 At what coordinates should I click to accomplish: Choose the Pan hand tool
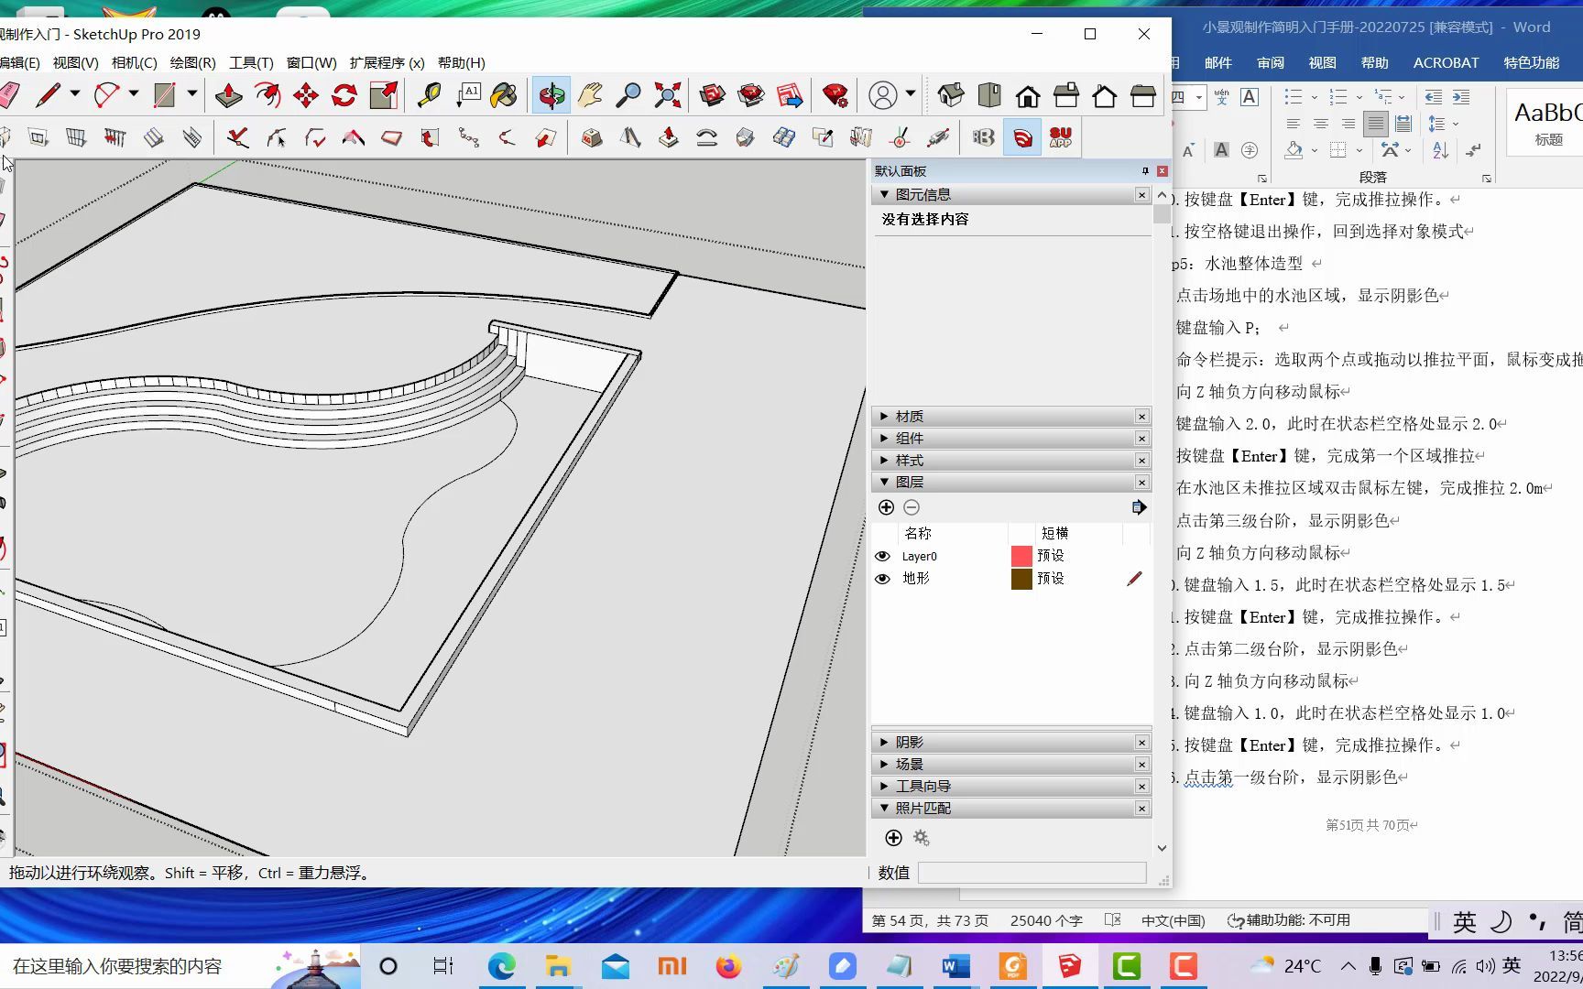(x=590, y=94)
